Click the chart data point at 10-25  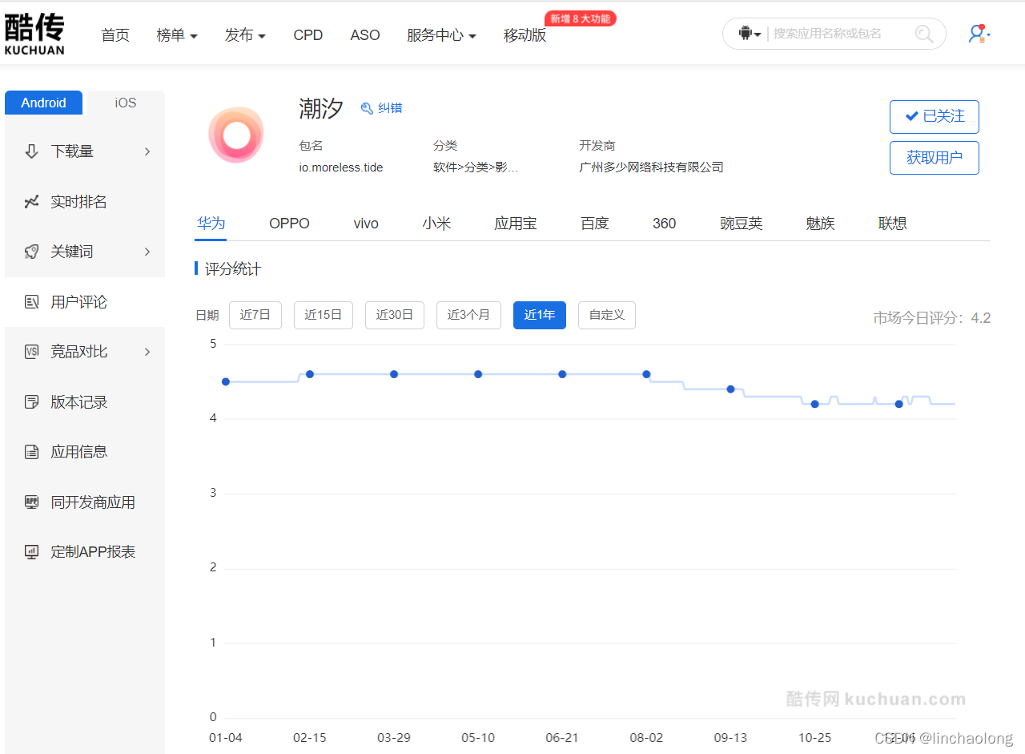815,404
